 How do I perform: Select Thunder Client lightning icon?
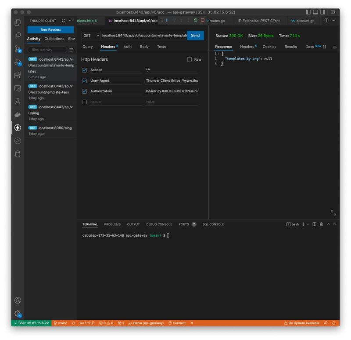click(18, 128)
